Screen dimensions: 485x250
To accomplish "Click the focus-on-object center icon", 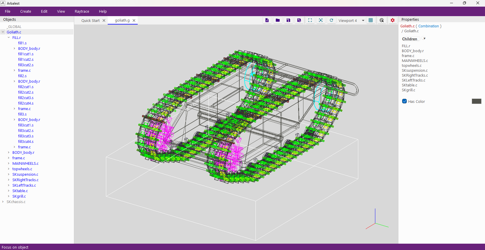I will 321,20.
